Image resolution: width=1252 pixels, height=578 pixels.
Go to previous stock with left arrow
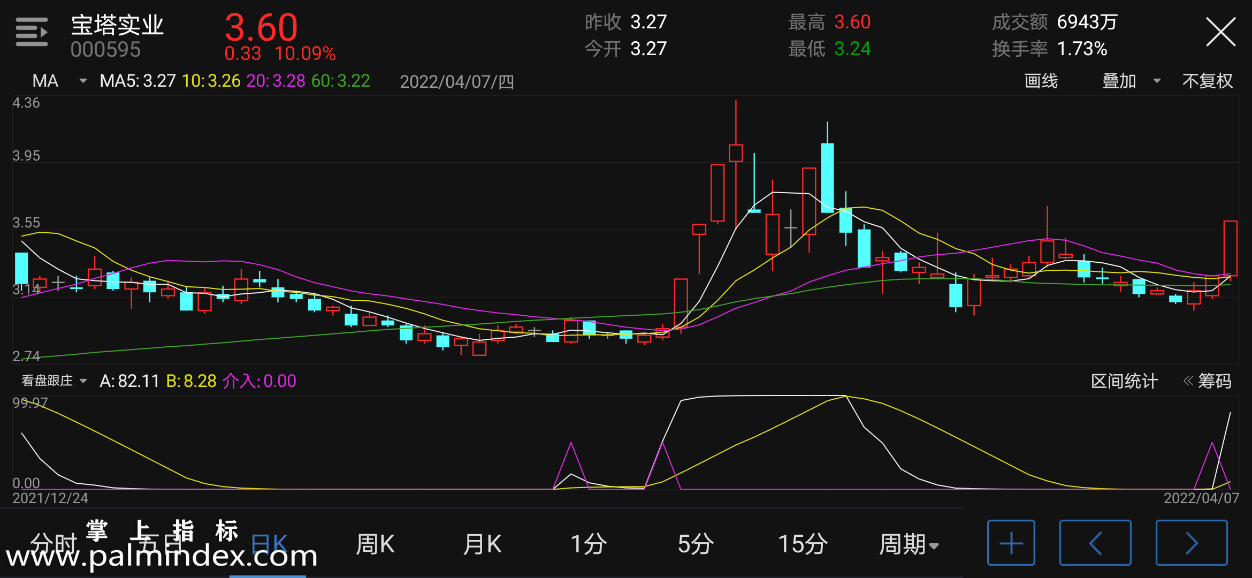pos(1095,543)
